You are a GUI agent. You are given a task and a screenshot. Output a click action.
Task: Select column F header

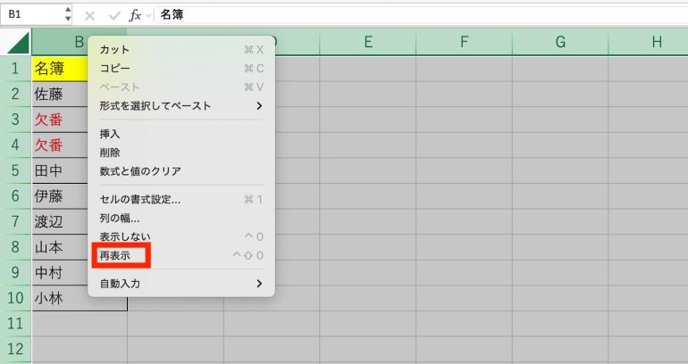click(x=464, y=42)
